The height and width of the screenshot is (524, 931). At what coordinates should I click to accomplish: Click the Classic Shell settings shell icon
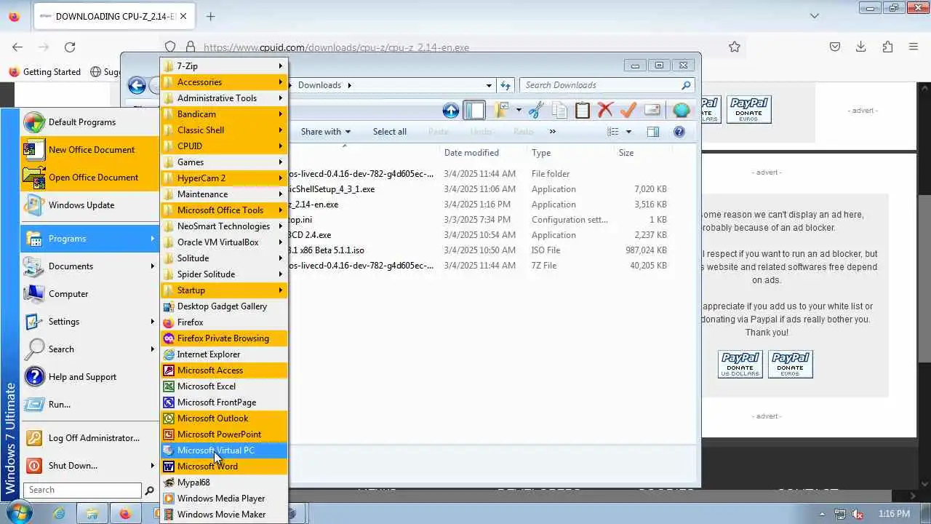pos(682,111)
